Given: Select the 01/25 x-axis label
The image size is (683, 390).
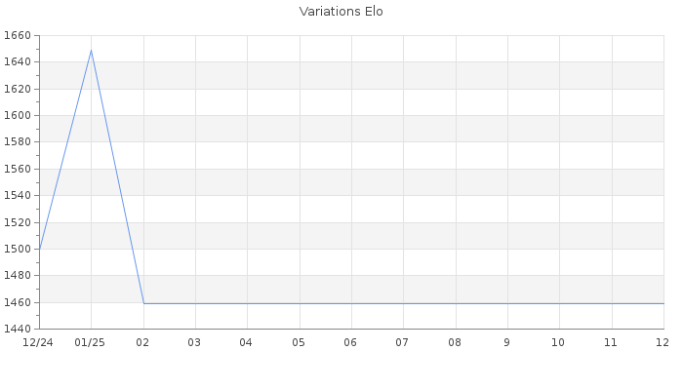Looking at the screenshot, I should tap(90, 342).
